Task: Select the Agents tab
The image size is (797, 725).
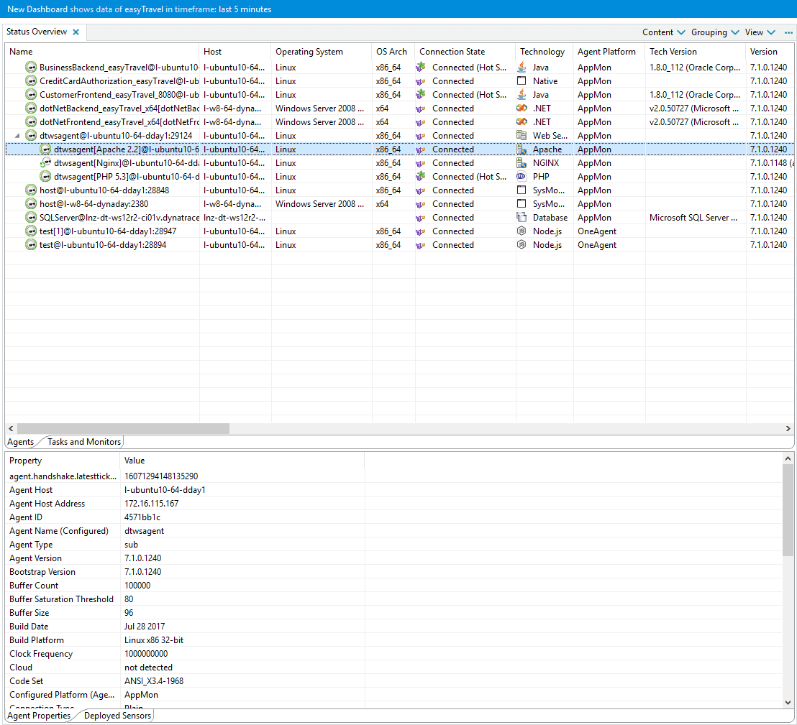Action: pos(20,442)
